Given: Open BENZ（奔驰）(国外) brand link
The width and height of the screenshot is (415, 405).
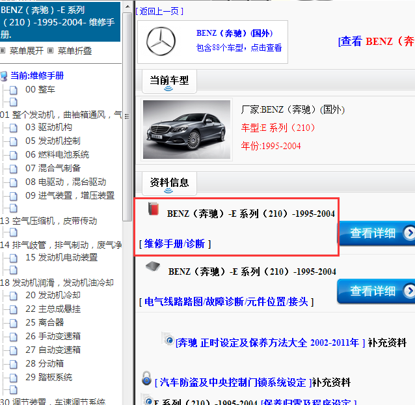Looking at the screenshot, I should tap(235, 33).
